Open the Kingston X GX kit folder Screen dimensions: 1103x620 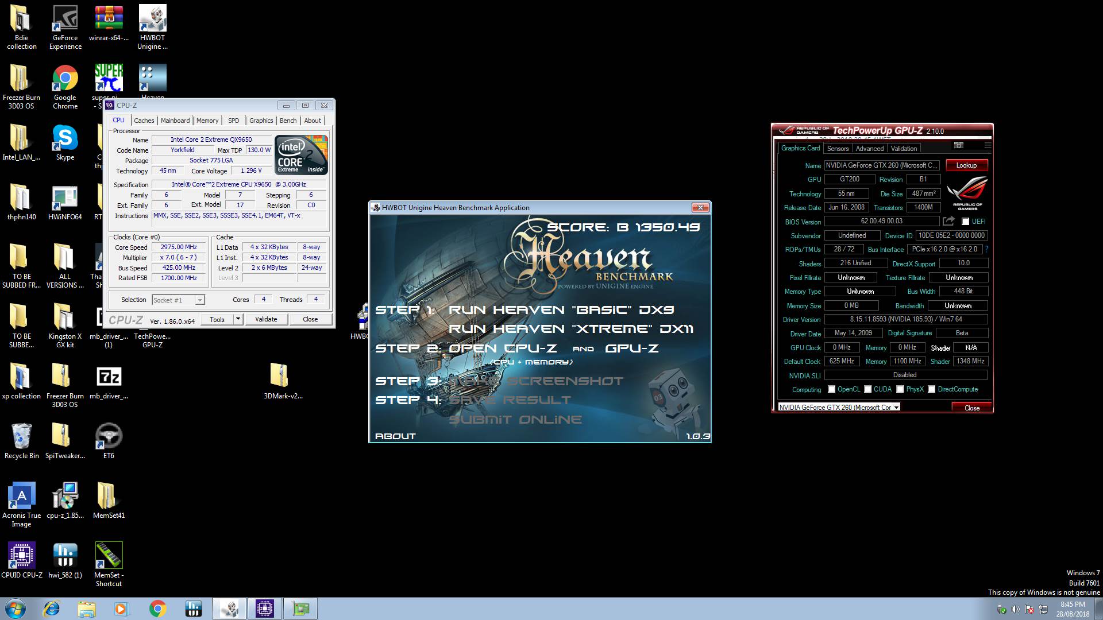click(x=65, y=325)
